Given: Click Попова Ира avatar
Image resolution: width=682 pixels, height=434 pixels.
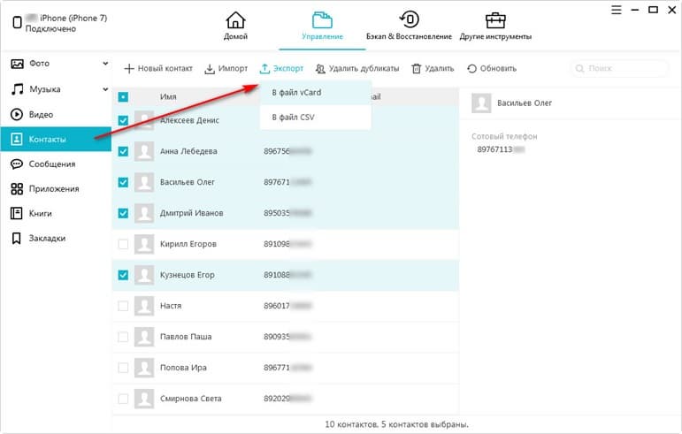Looking at the screenshot, I should tap(144, 367).
